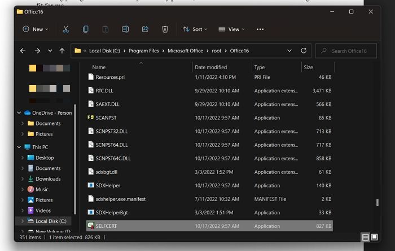
Task: Sort by the Name column header
Action: click(x=99, y=68)
